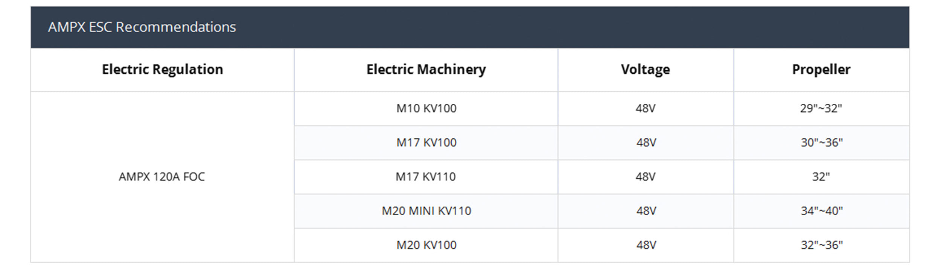Select the 48V cell for M20 KV100
Viewport: 941px width, 278px height.
[x=646, y=245]
